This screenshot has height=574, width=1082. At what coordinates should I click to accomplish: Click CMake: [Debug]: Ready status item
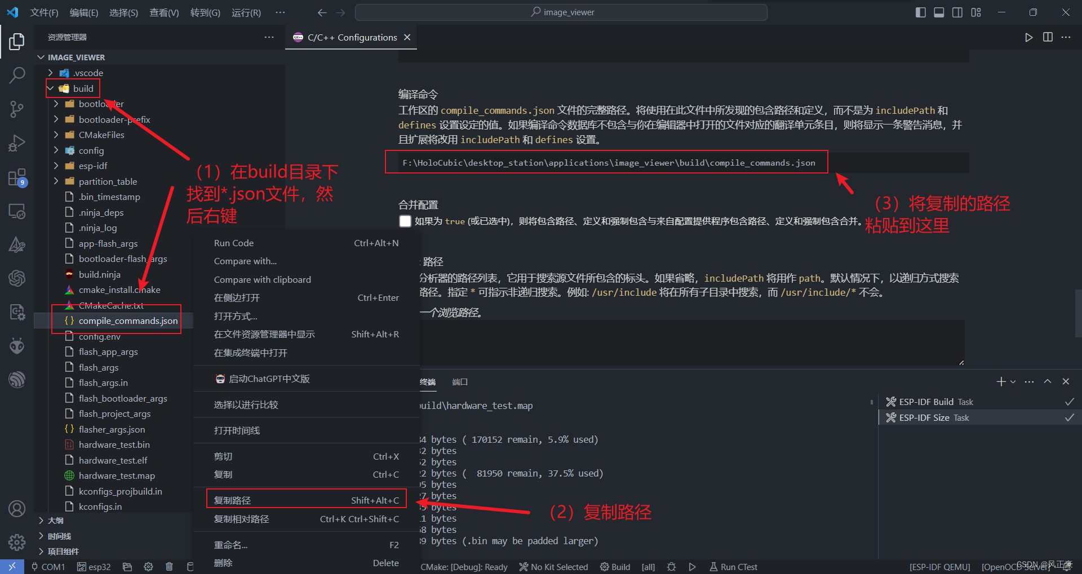[x=463, y=567]
